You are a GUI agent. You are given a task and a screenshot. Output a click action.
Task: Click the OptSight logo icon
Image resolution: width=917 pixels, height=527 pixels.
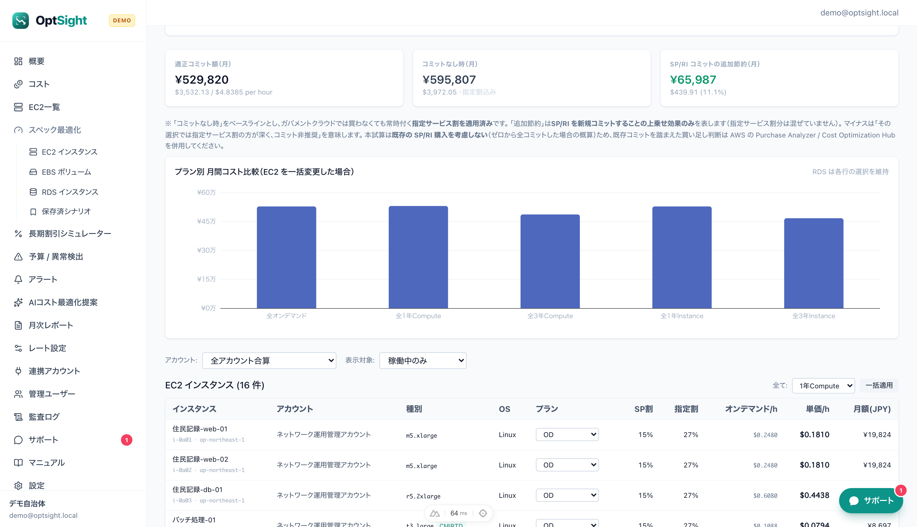coord(21,21)
